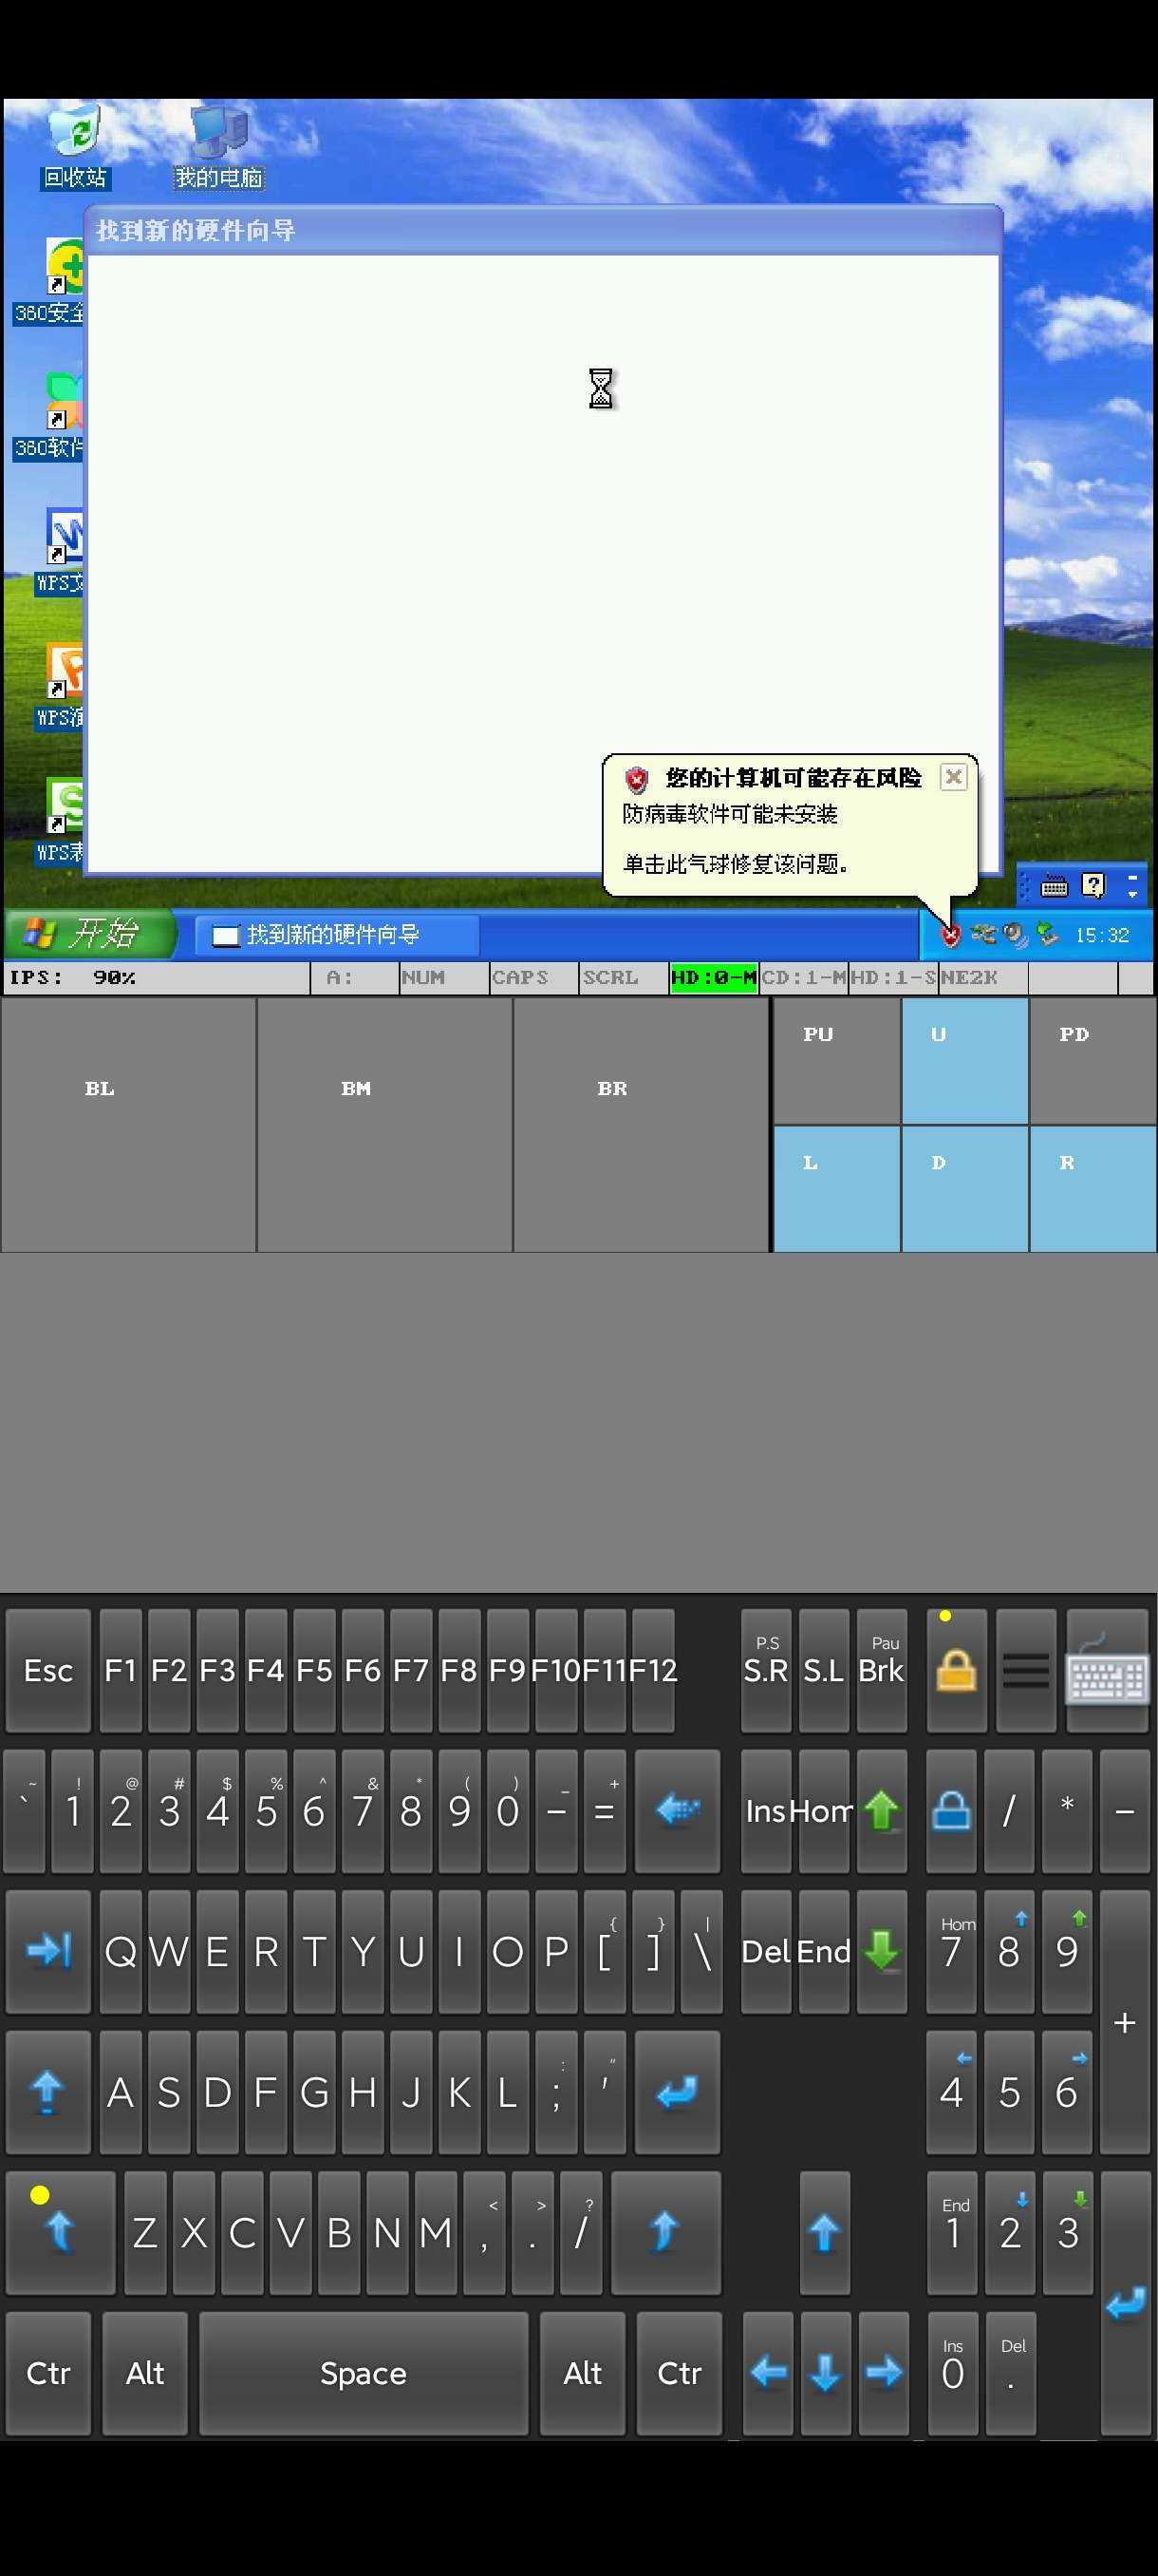1158x2576 pixels.
Task: Click the language bar keyboard icon
Action: click(x=1055, y=885)
